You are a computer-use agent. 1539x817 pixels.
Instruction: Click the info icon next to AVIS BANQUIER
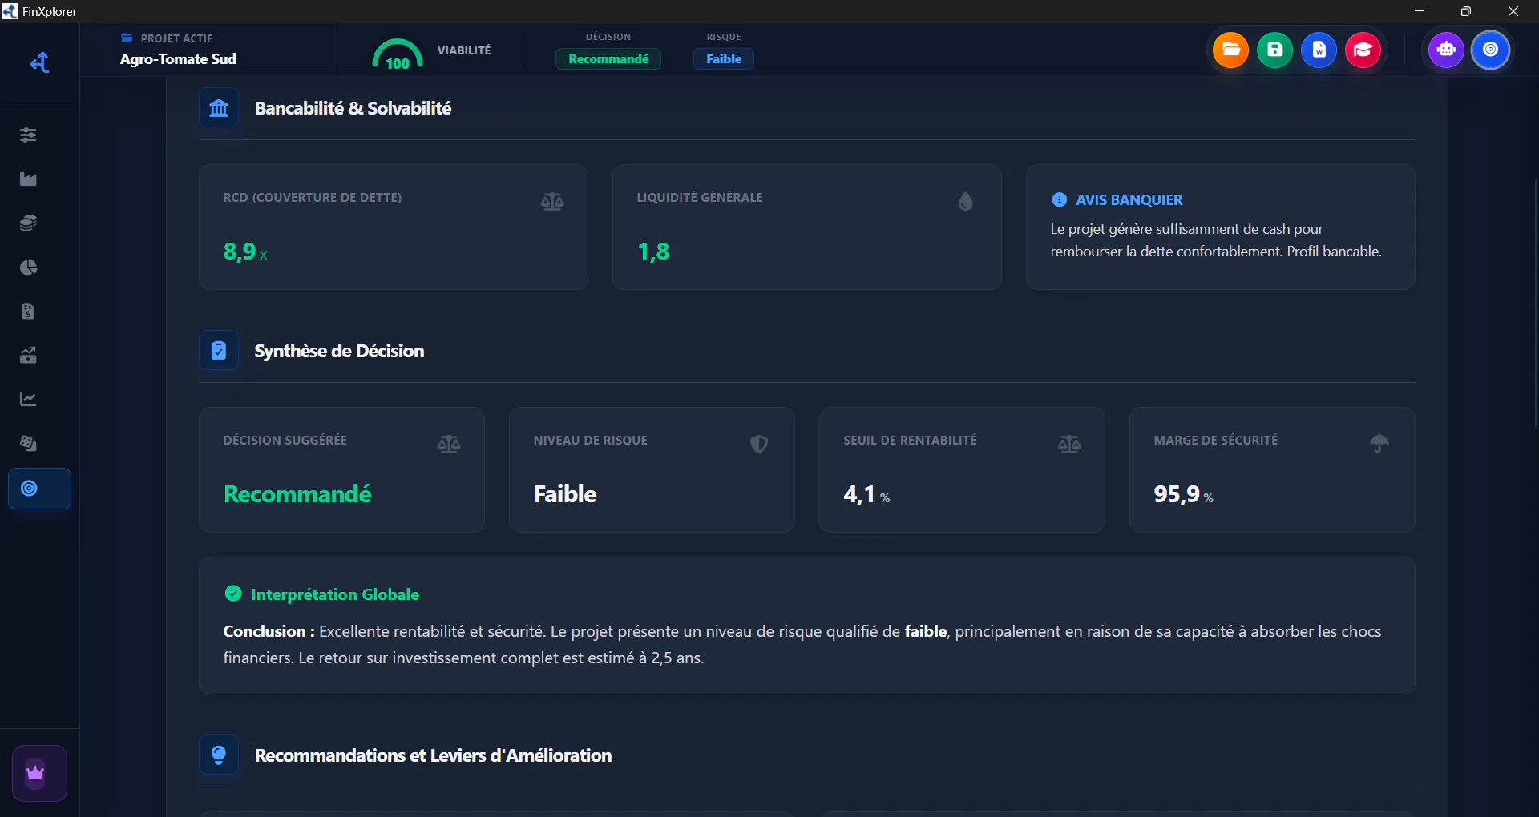pyautogui.click(x=1059, y=199)
